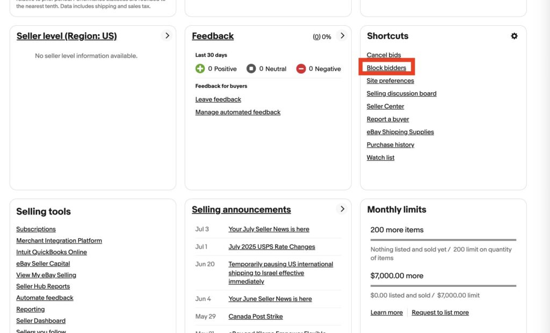550x333 pixels.
Task: Click the 0 Negative count text
Action: (x=325, y=69)
